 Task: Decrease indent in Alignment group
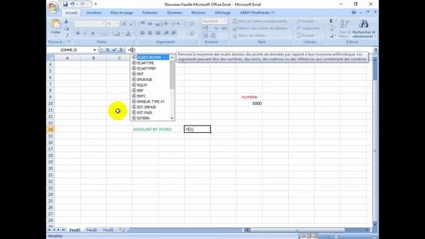(167, 33)
